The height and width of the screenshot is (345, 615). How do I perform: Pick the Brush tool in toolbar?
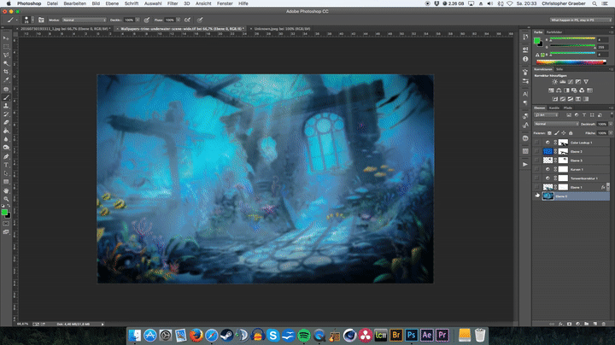point(6,97)
